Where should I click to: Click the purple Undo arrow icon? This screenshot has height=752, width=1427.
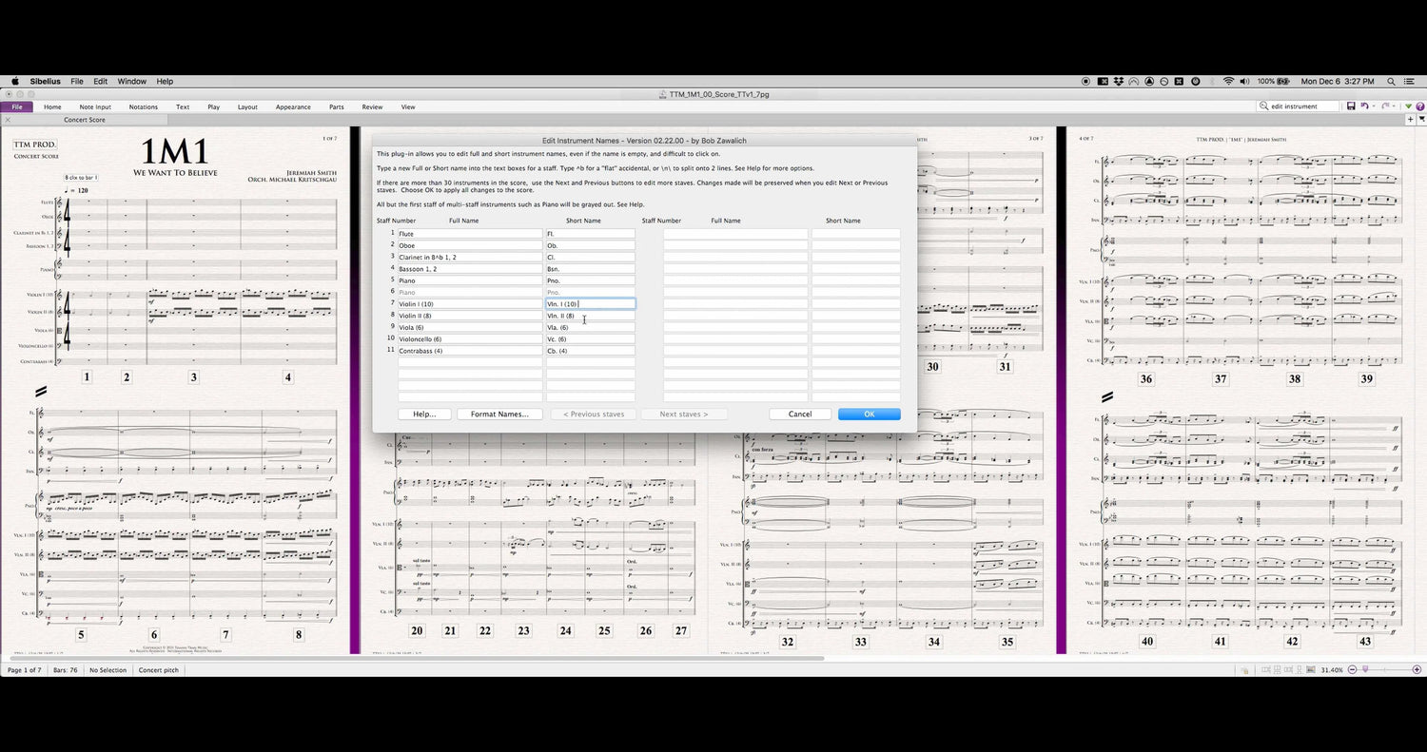tap(1363, 106)
